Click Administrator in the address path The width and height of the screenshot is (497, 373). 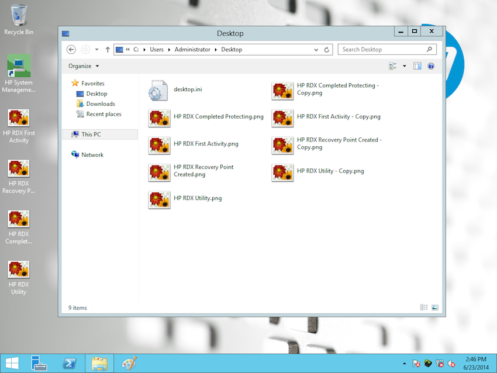pos(192,50)
